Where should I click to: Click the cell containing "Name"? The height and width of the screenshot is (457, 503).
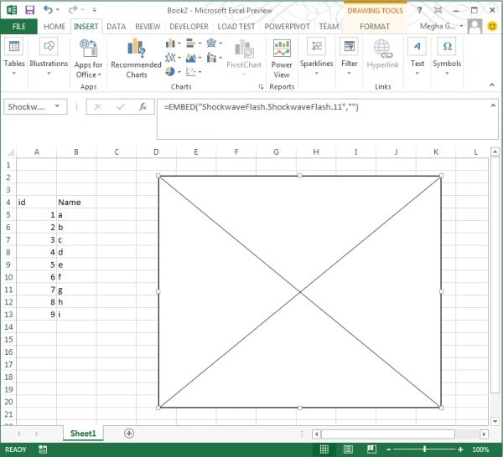[76, 202]
